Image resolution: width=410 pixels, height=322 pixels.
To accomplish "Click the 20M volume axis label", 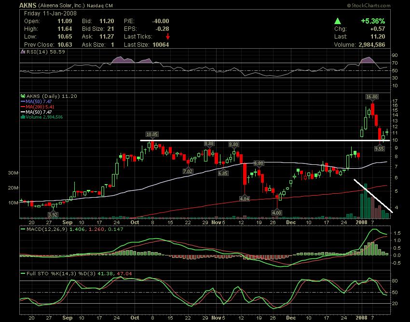I will pyautogui.click(x=14, y=188).
